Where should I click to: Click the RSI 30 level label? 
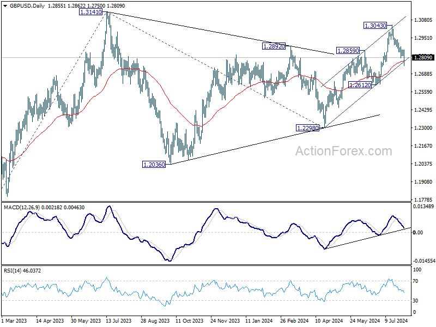click(415, 301)
